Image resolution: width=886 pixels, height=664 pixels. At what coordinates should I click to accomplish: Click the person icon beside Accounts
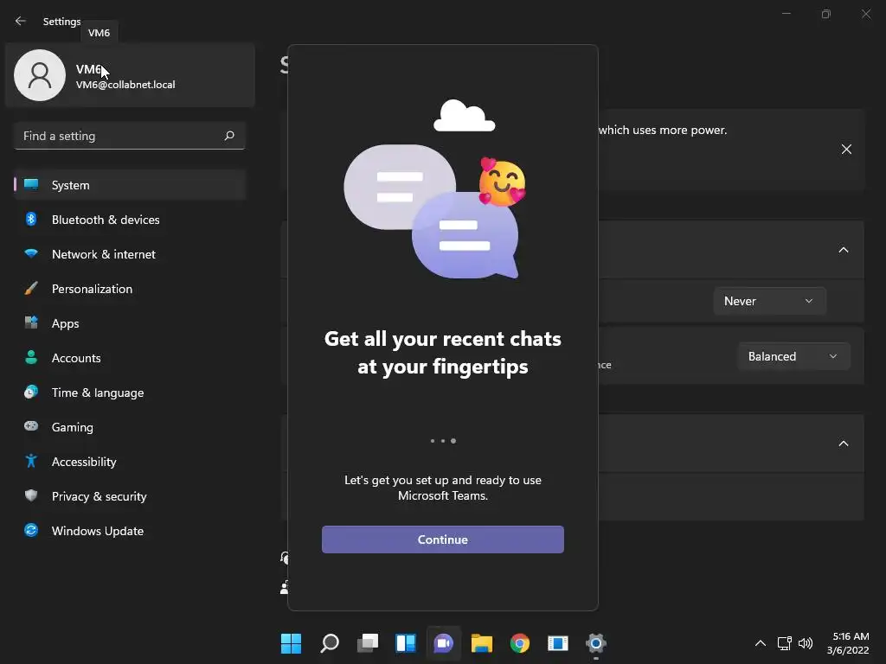[31, 357]
